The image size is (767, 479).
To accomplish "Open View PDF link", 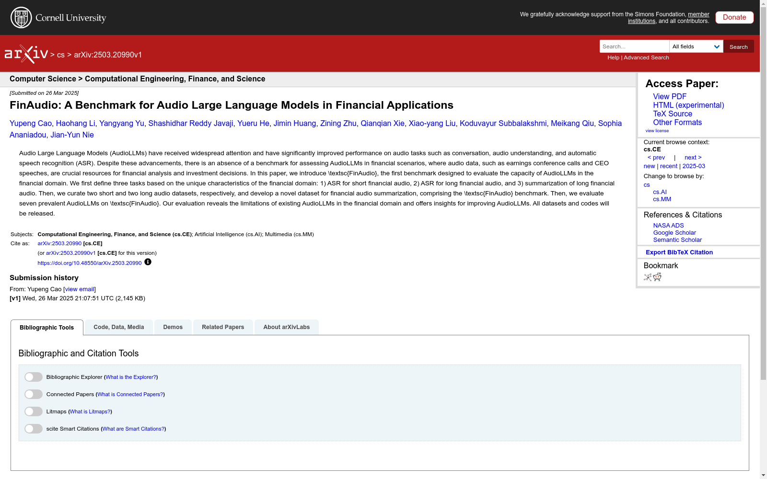I will [670, 96].
